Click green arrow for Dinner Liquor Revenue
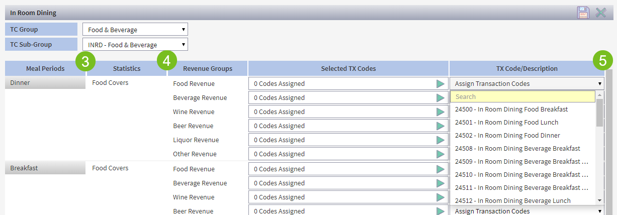The height and width of the screenshot is (215, 617). pos(440,140)
